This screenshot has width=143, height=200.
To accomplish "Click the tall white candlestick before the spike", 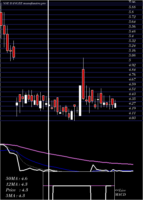I will tap(80, 101).
